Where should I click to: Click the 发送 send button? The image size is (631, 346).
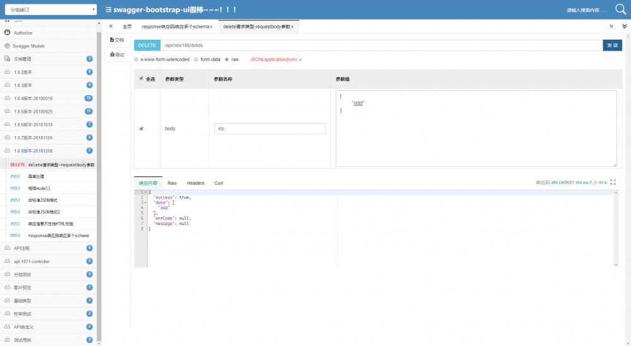tap(613, 45)
